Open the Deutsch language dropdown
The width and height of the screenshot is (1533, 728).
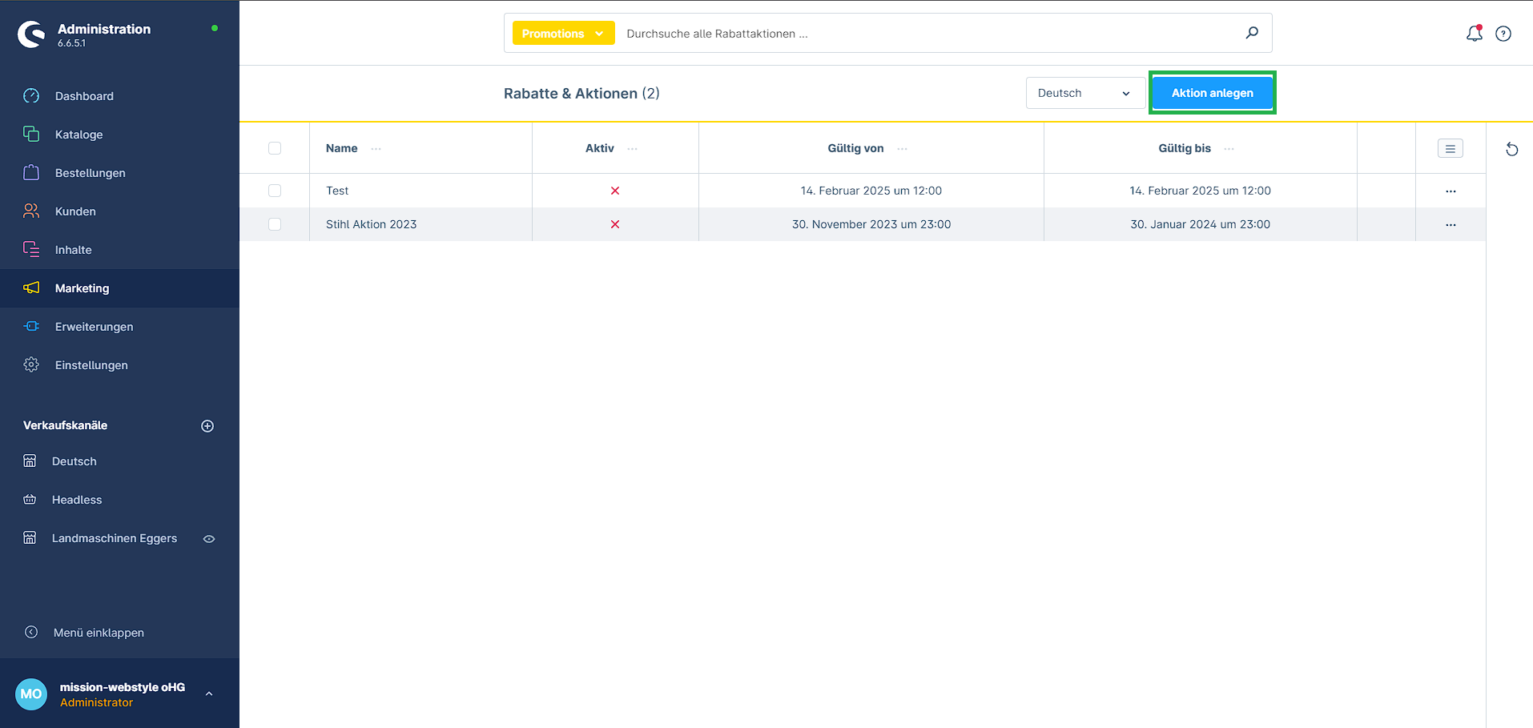[x=1084, y=93]
